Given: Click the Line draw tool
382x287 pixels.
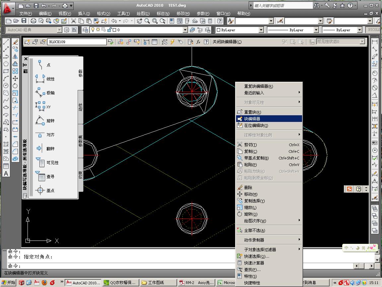Looking at the screenshot, I should [x=6, y=42].
